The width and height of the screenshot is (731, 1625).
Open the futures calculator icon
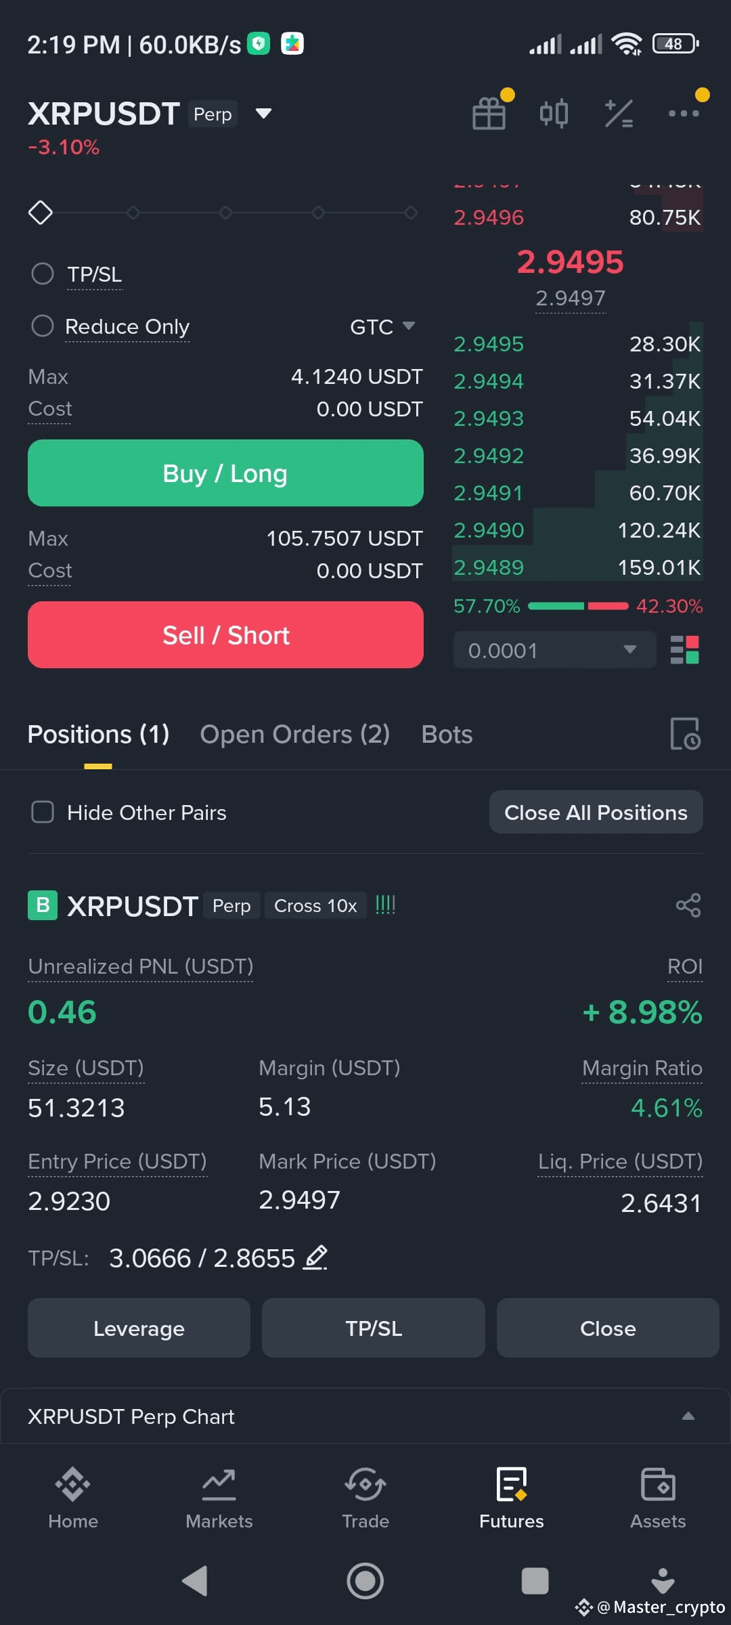click(x=619, y=113)
